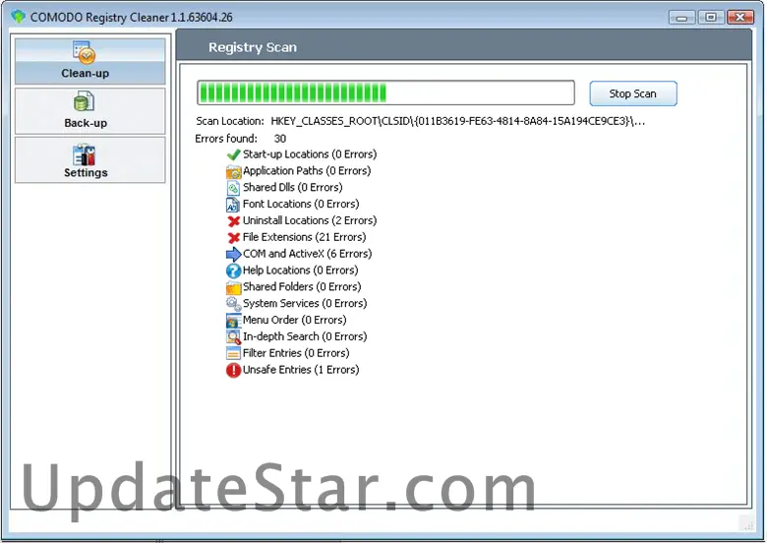Select 'Shared Dlls (0 Errors)' text
Viewport: 767px width, 543px height.
click(x=292, y=188)
